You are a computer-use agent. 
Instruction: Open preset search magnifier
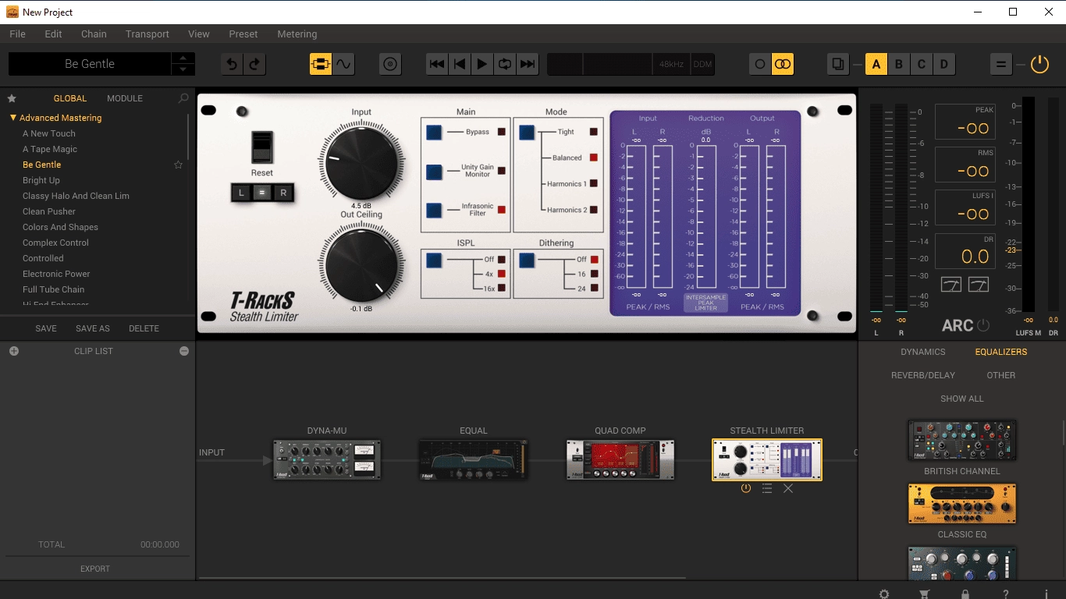pos(183,98)
